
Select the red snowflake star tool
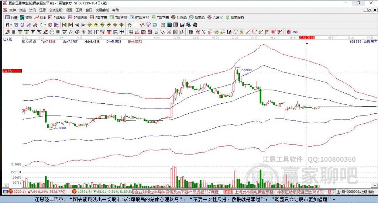(x=83, y=32)
